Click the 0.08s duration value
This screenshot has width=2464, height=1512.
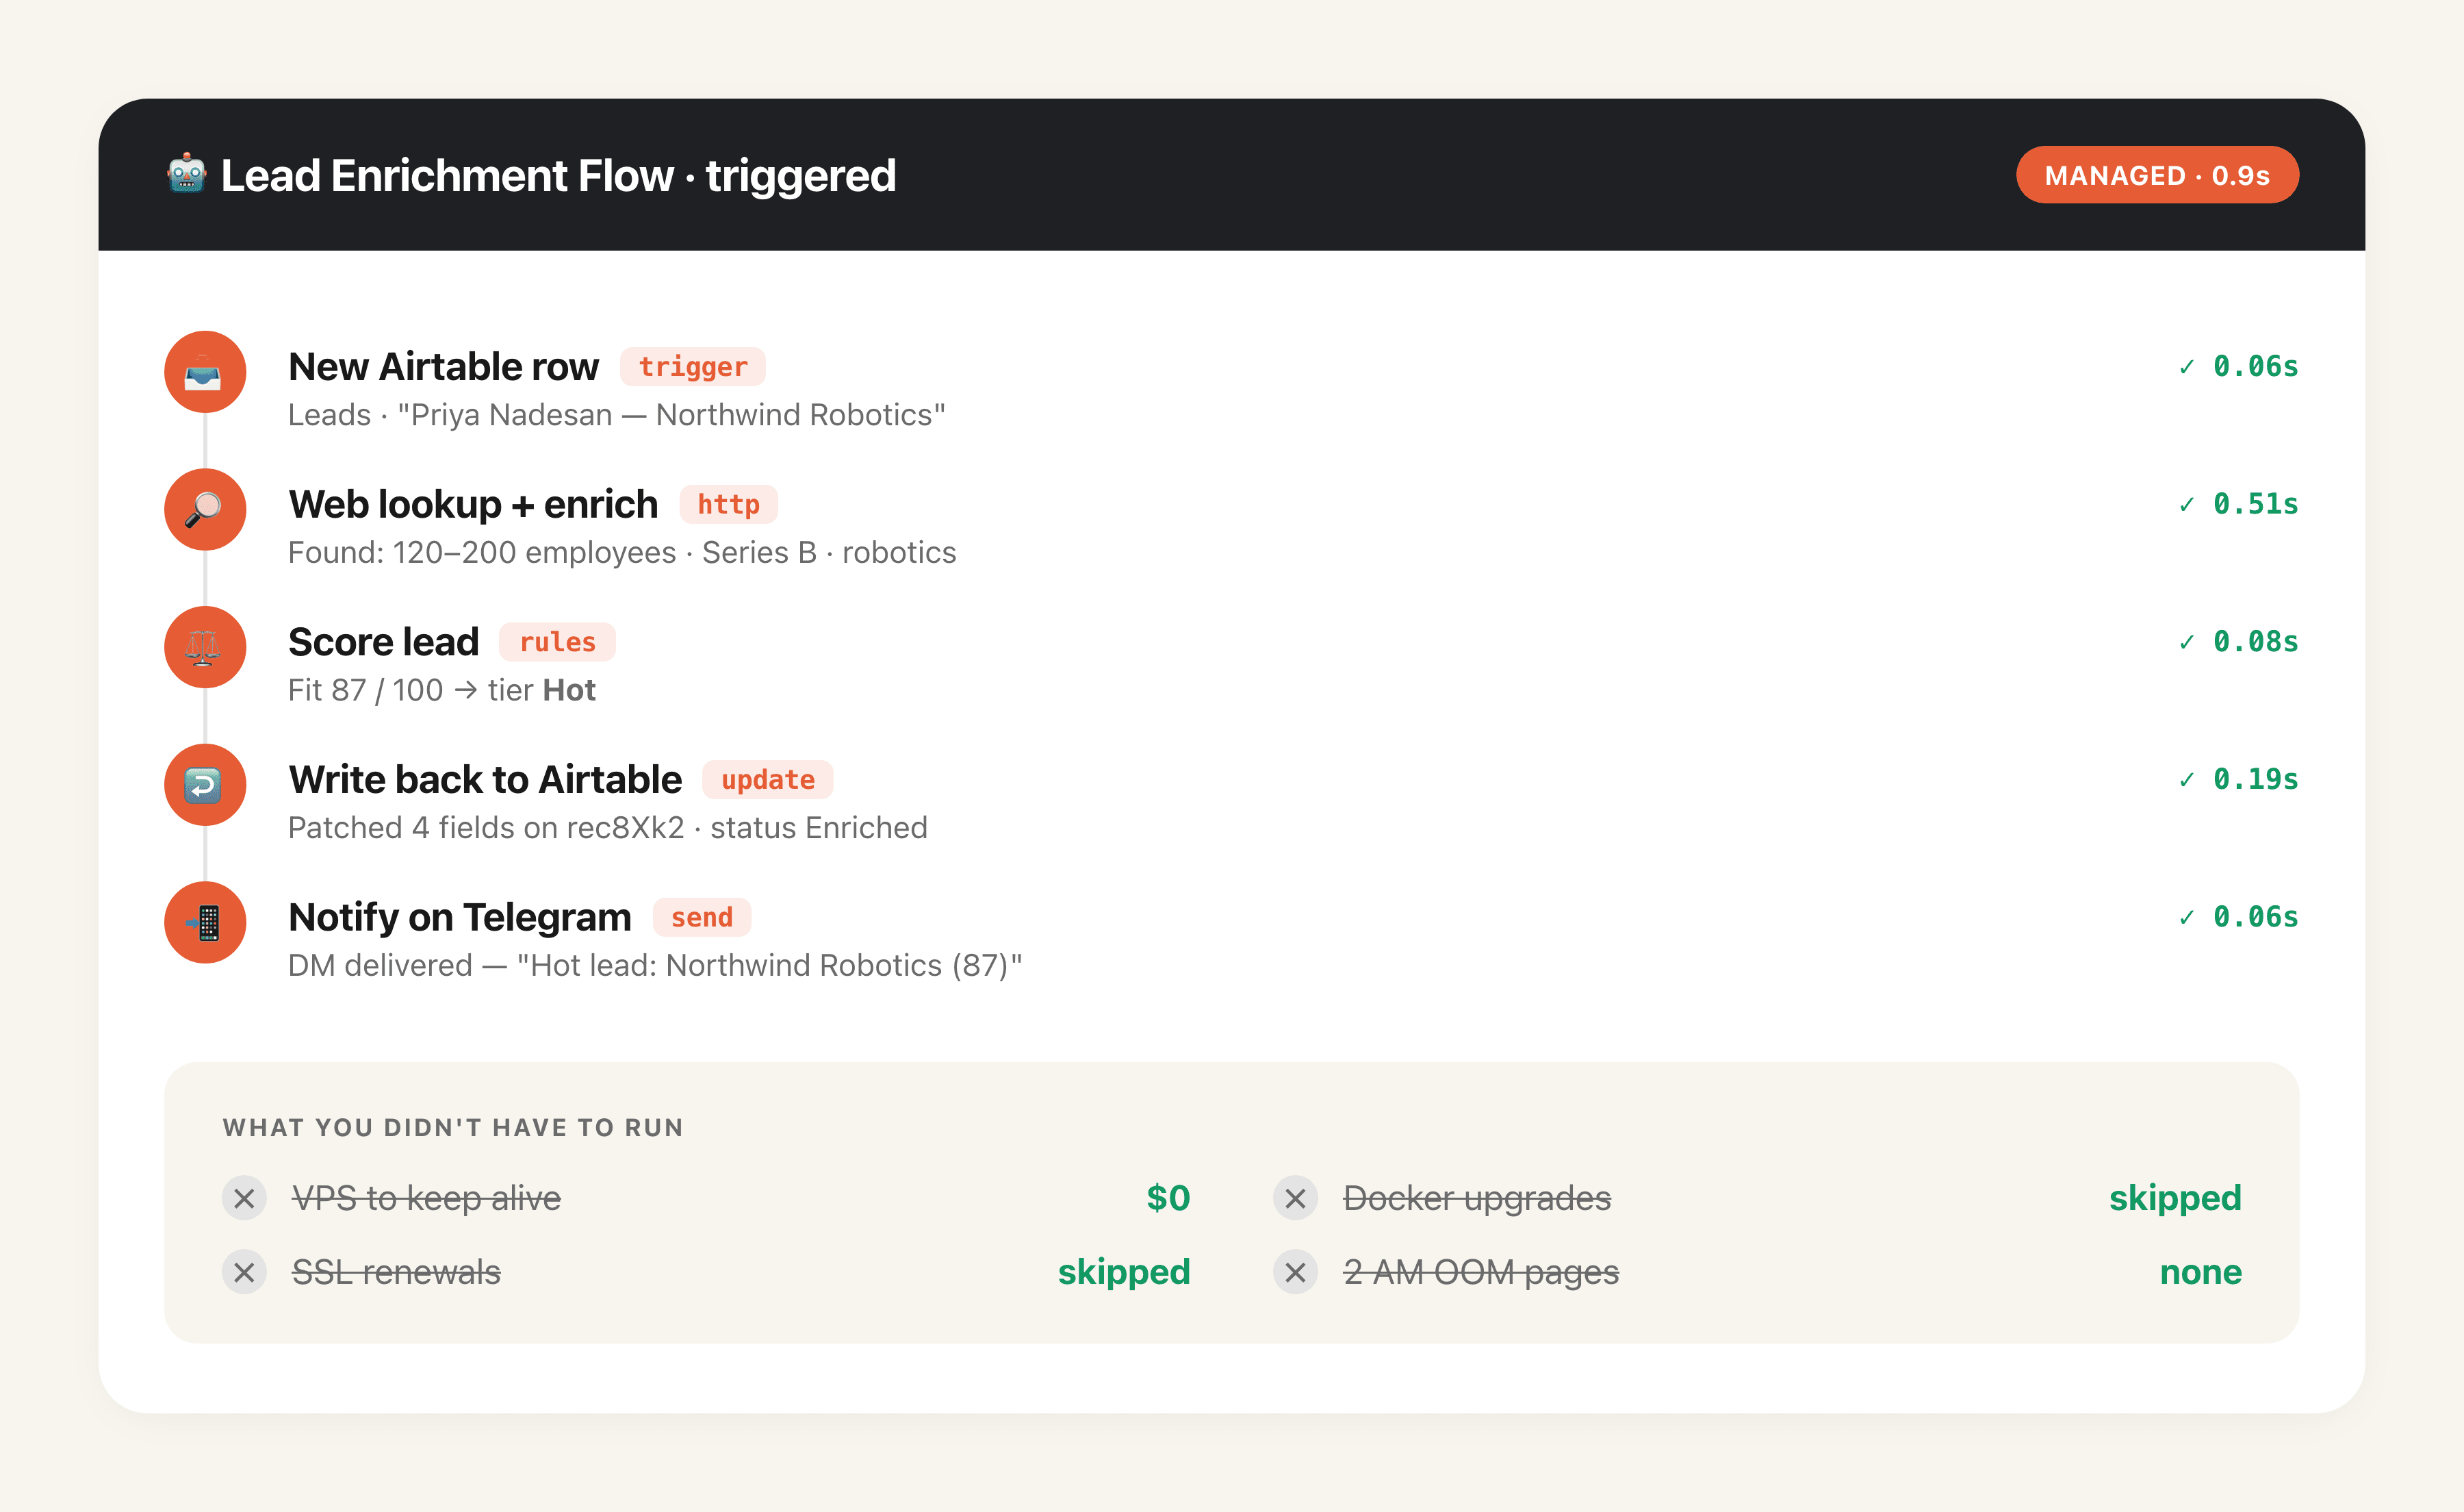[x=2255, y=642]
